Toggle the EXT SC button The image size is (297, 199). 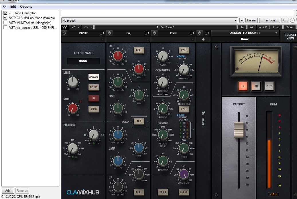[x=184, y=192]
